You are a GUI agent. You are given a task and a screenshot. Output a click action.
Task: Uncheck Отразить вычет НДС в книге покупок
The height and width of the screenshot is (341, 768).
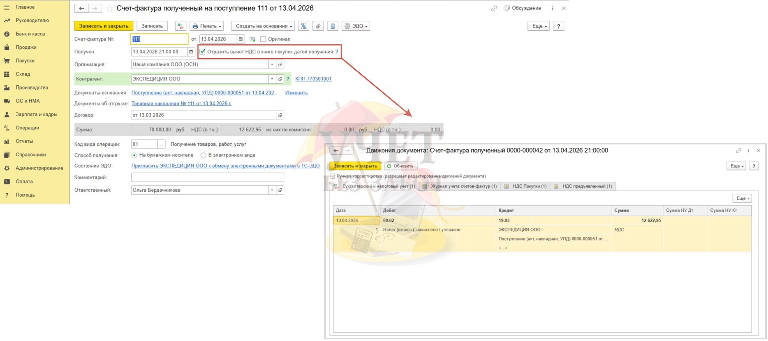click(203, 52)
